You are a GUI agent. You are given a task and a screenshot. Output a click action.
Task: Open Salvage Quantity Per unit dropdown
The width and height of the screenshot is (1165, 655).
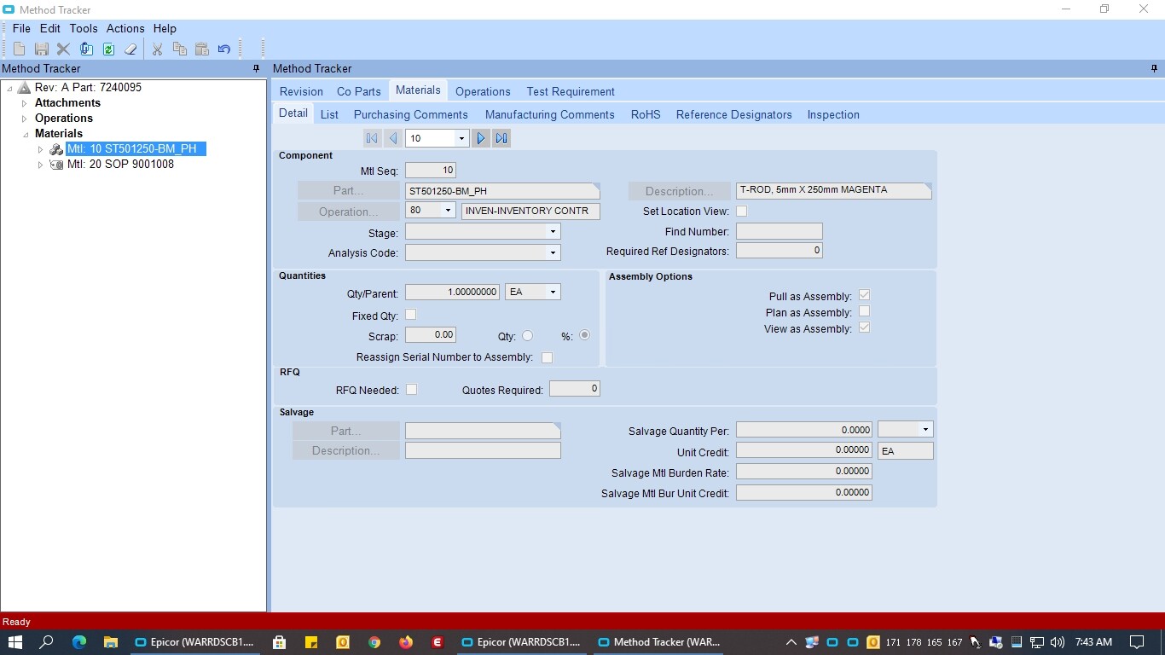[925, 430]
